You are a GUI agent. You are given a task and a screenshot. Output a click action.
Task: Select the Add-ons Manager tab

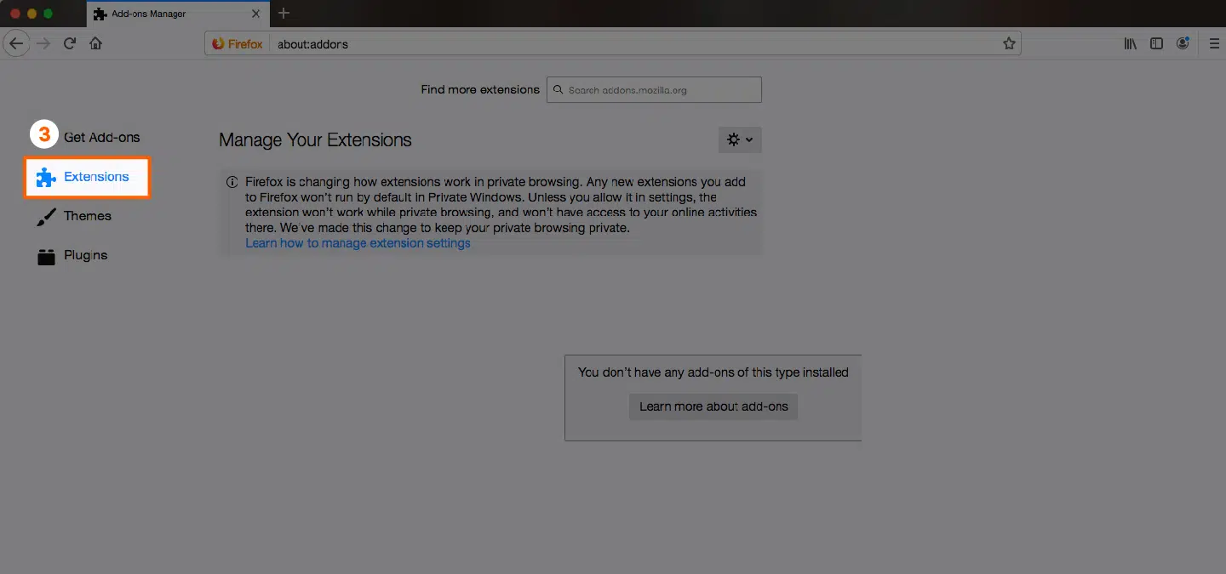click(x=176, y=14)
